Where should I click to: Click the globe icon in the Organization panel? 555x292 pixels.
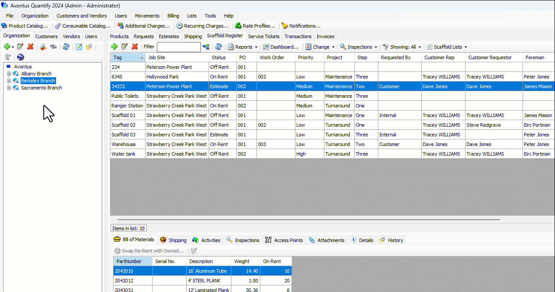click(21, 57)
